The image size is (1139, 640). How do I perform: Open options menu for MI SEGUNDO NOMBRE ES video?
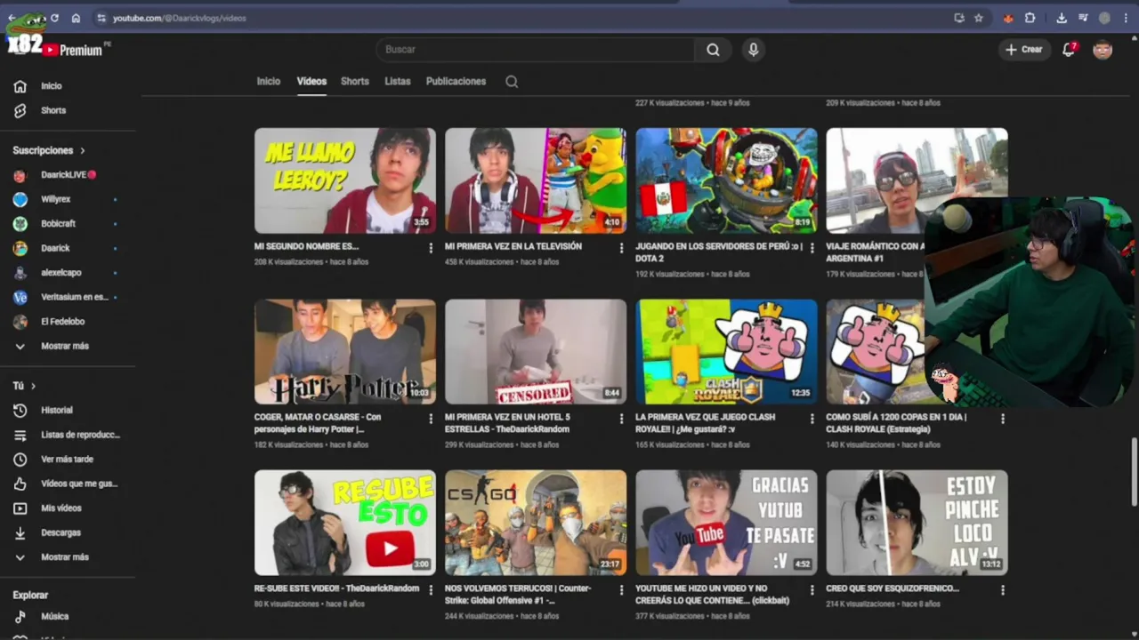click(431, 248)
